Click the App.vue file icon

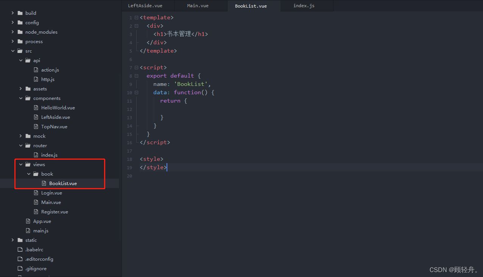click(x=28, y=221)
